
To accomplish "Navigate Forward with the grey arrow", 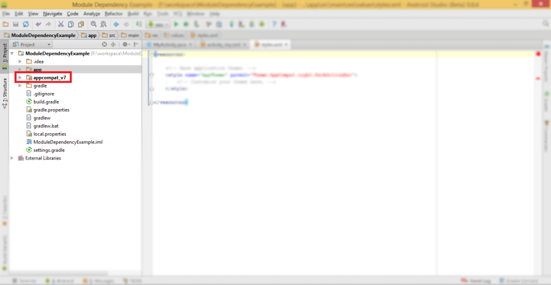I will tap(126, 24).
